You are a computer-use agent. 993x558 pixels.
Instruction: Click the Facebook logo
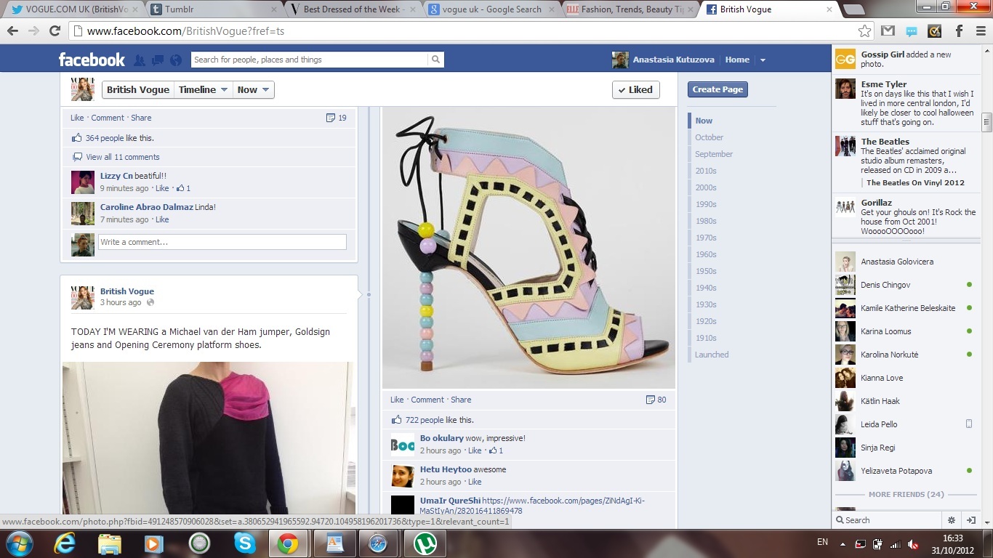(92, 60)
